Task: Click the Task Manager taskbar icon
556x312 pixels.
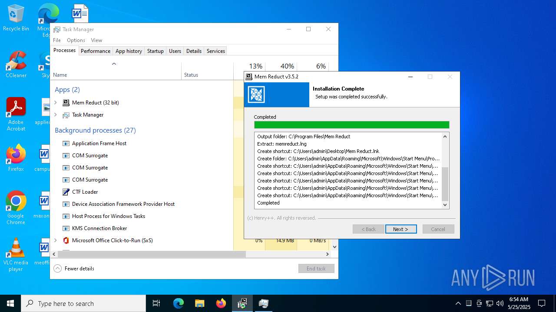Action: pyautogui.click(x=264, y=303)
